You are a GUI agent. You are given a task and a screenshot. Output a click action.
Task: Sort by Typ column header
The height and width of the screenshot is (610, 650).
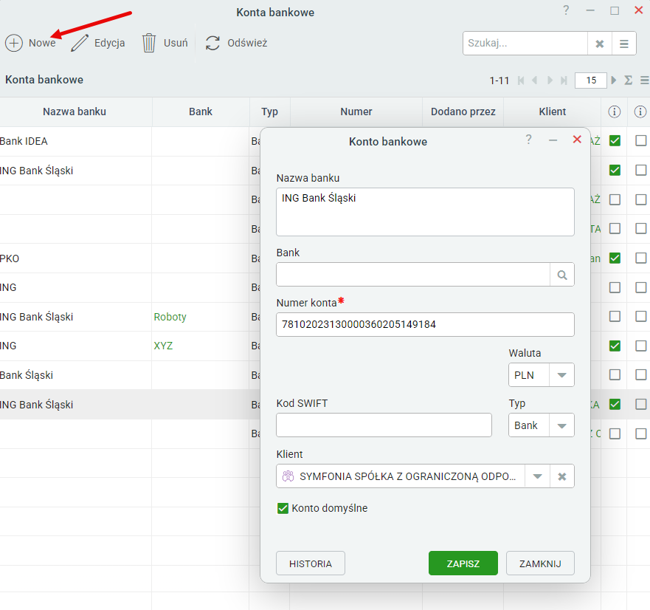269,112
